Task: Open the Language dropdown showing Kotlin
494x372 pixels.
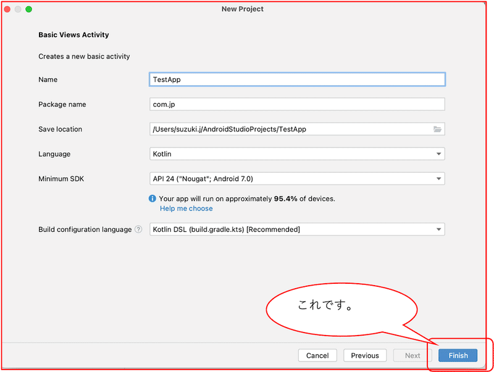Action: click(297, 154)
